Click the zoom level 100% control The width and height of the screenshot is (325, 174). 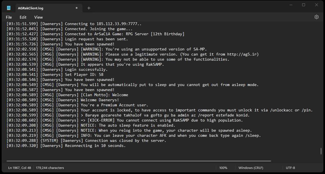223,168
